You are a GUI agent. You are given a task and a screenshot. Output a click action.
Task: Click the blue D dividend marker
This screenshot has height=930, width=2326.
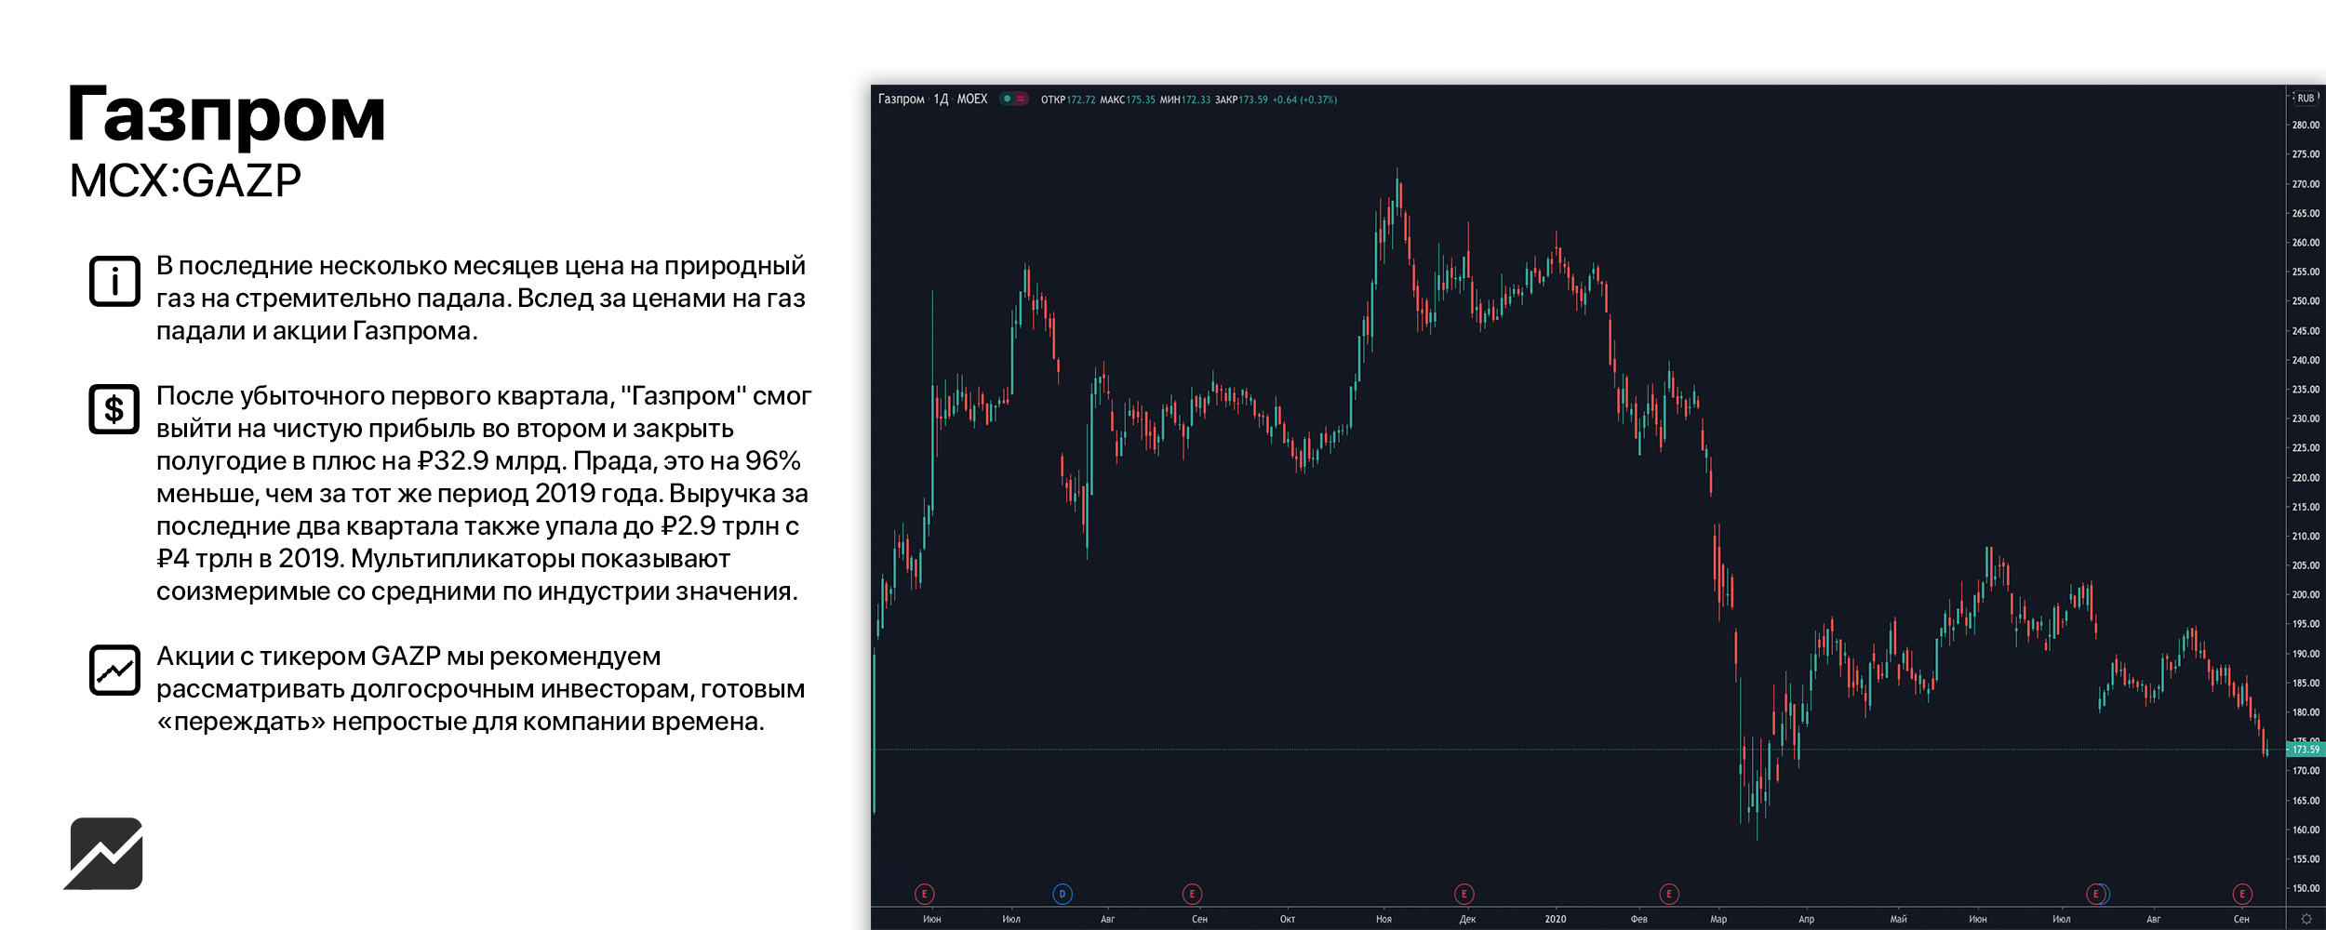(1063, 894)
